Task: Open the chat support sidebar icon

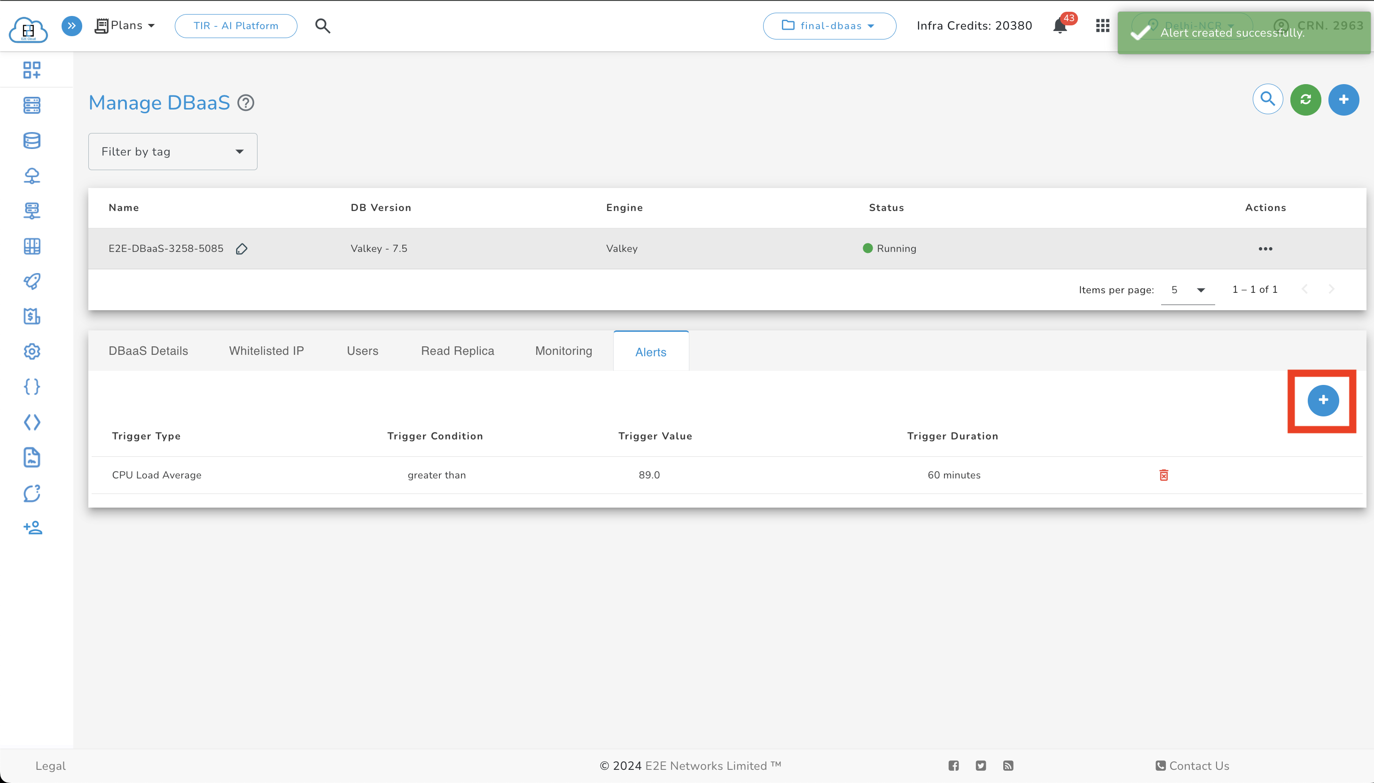Action: [x=31, y=493]
